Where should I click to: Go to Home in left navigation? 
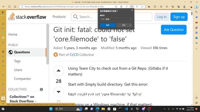point(13,35)
